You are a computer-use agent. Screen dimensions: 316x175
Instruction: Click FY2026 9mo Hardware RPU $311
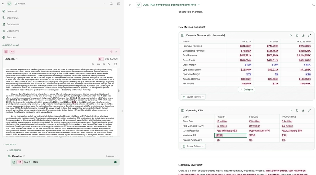[x=284, y=135]
